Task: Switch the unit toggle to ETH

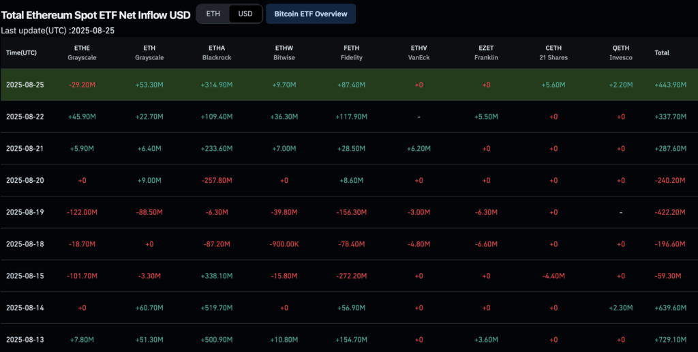Action: tap(213, 14)
